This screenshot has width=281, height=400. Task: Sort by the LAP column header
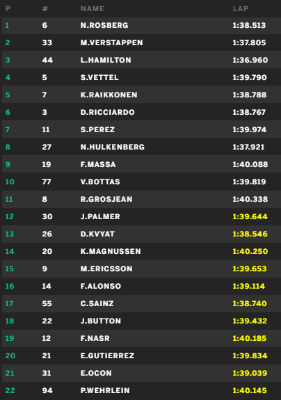pyautogui.click(x=241, y=8)
